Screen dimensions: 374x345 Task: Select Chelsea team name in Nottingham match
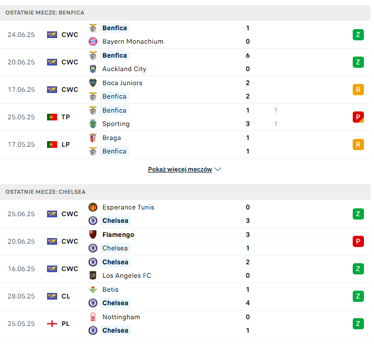[115, 330]
